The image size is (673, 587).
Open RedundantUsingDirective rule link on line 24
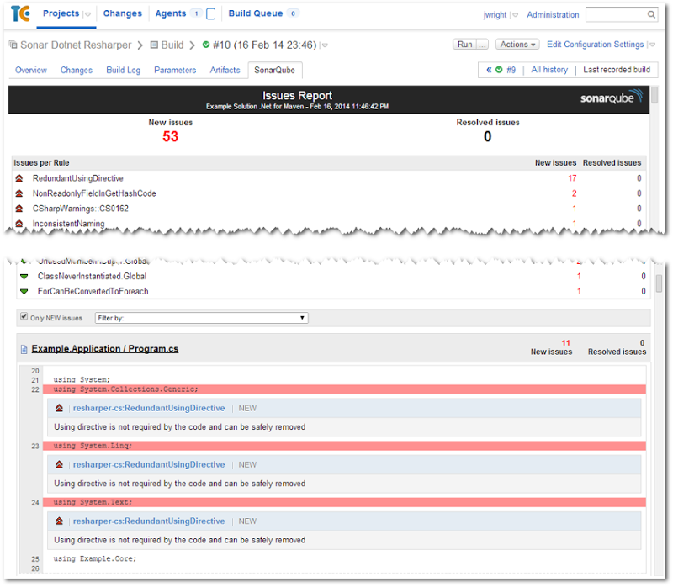149,521
